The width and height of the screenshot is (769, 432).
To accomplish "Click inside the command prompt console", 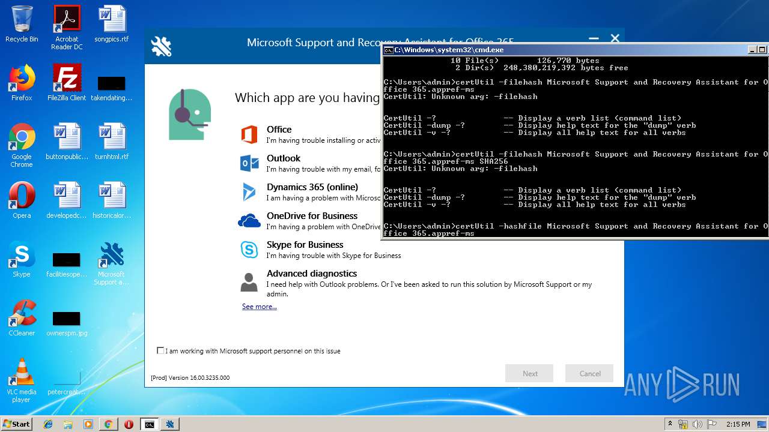I will (x=575, y=147).
